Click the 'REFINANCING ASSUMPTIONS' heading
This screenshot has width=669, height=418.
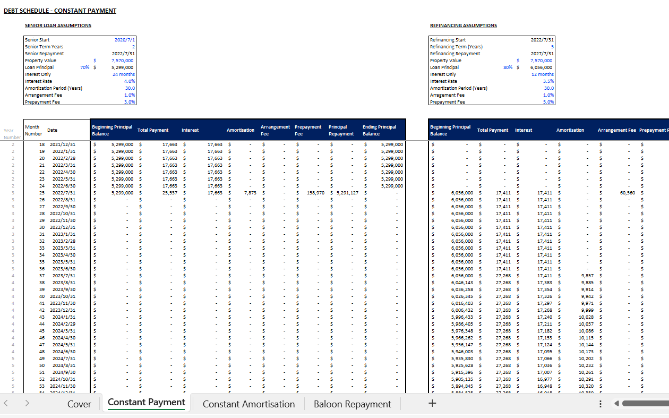point(464,25)
